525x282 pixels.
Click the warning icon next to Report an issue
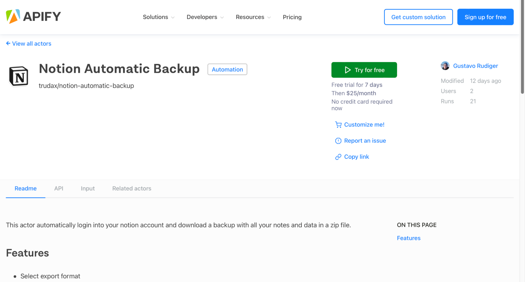338,141
